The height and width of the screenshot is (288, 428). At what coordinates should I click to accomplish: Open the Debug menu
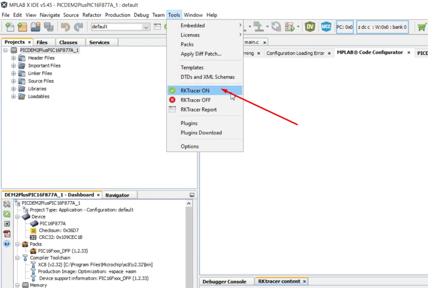(x=141, y=15)
